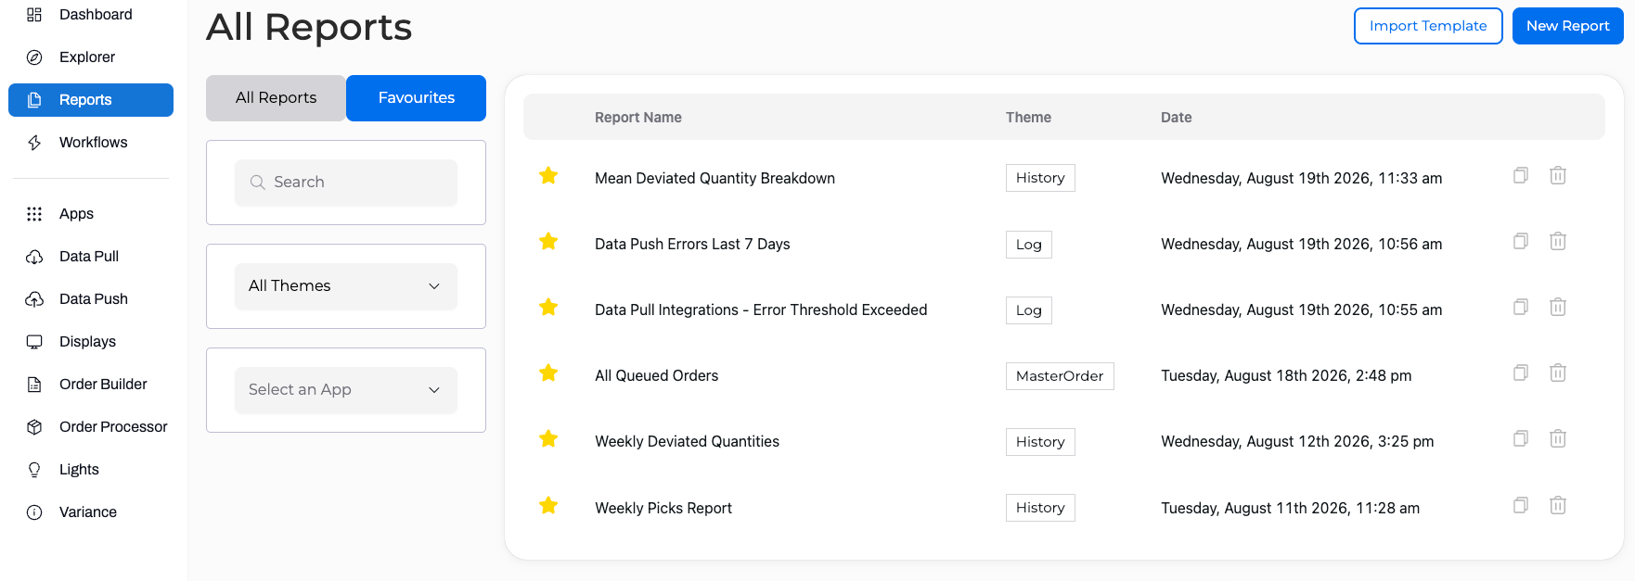Click the Date column header
Screen dimensions: 1635x581
(1176, 118)
